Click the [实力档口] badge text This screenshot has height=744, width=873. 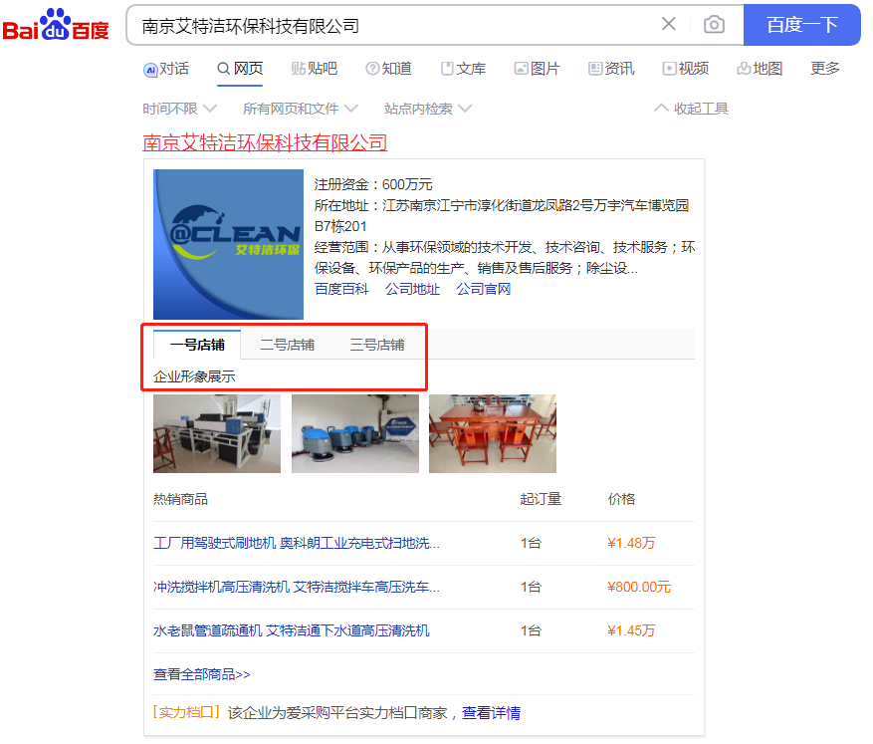pyautogui.click(x=186, y=712)
